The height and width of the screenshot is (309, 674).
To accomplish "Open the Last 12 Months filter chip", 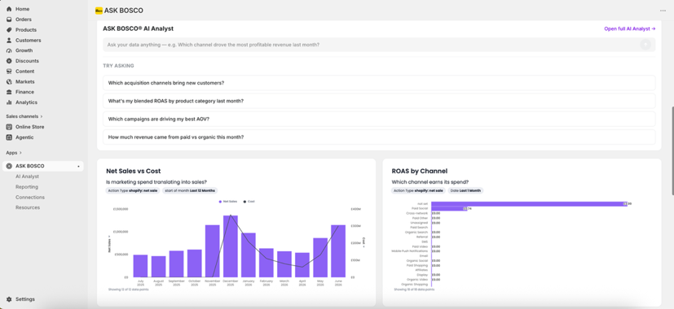I will 190,190.
